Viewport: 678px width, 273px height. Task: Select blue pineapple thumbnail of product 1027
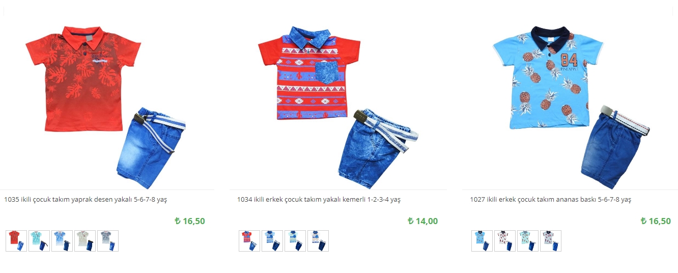(x=482, y=241)
